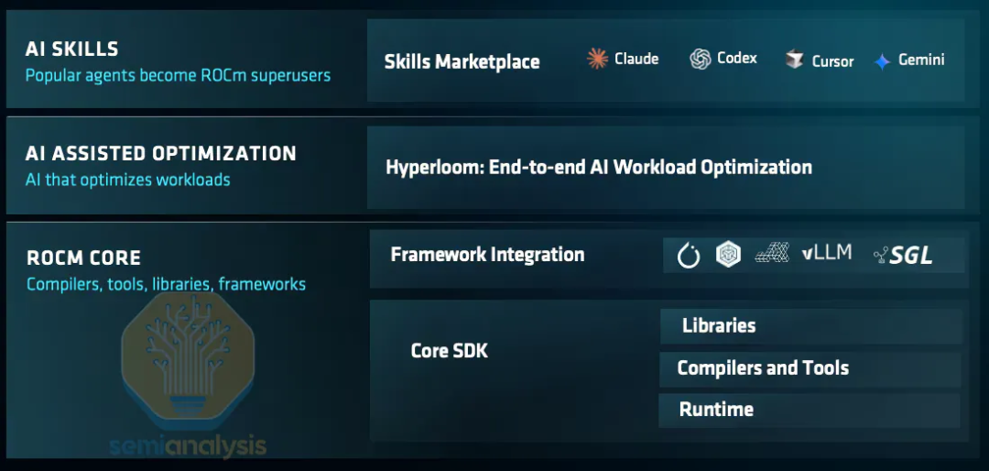989x471 pixels.
Task: Click the JAX grid logo icon
Action: pos(772,253)
